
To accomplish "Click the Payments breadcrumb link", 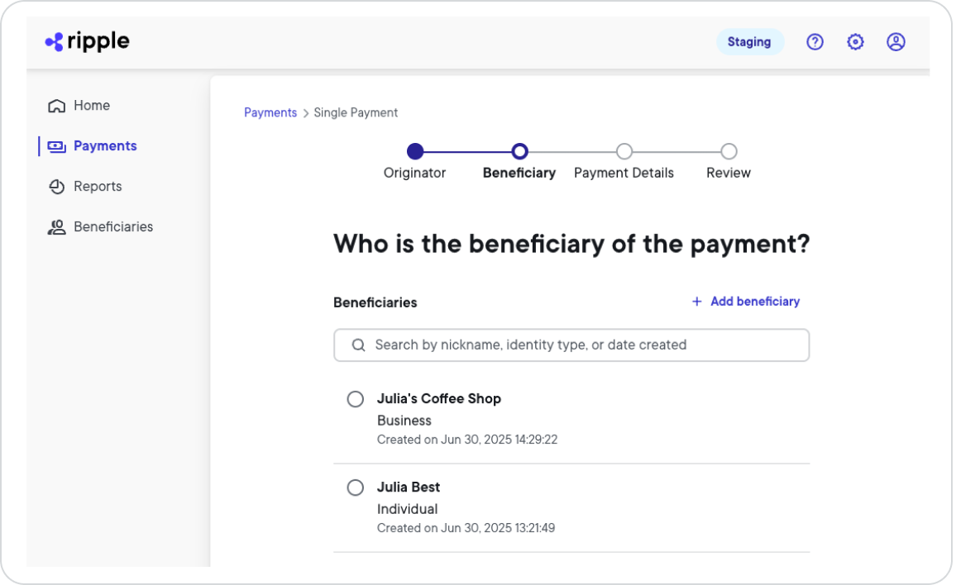I will pos(270,112).
